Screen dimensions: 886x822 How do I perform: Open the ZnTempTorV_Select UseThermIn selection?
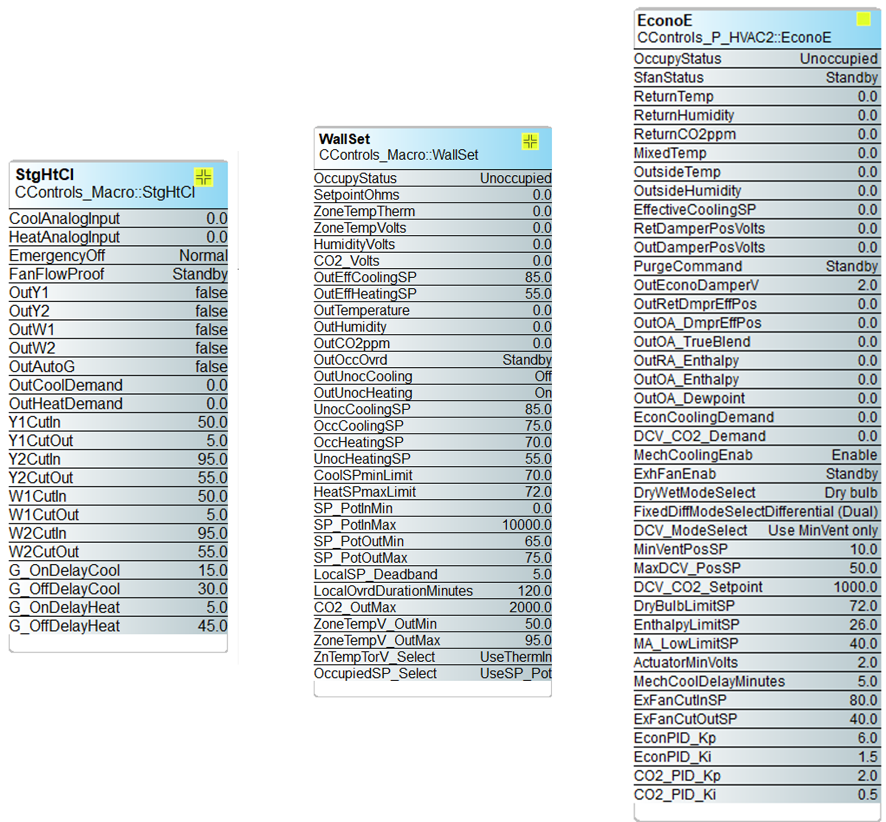tap(515, 657)
